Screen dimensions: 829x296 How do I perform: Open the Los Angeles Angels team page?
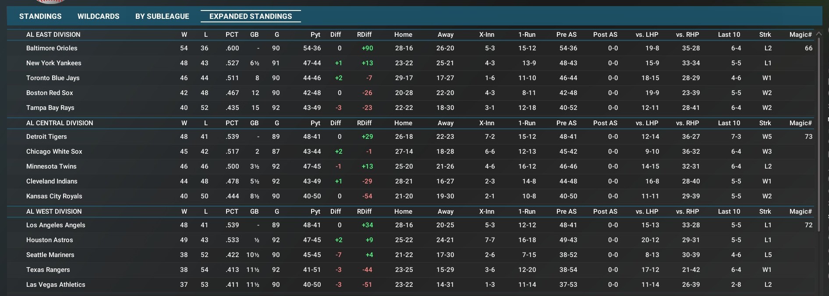56,225
